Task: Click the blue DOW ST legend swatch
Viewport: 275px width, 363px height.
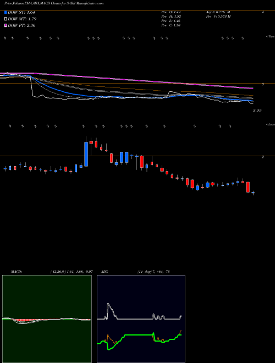Action: (x=5, y=12)
